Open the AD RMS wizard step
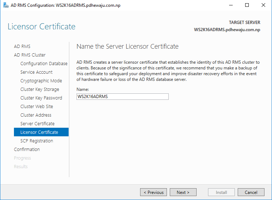Screen dimensions: 272x200 (22, 47)
